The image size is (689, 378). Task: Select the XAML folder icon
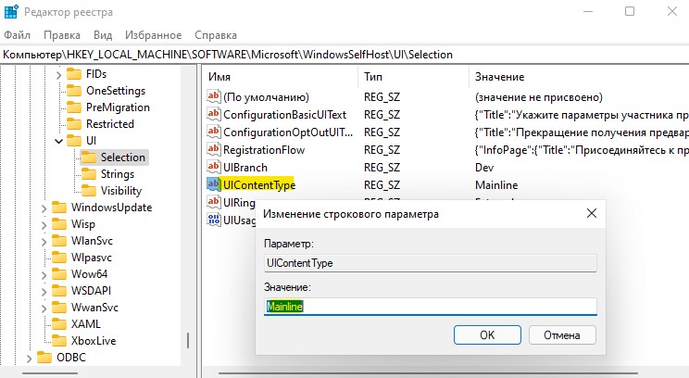(59, 324)
